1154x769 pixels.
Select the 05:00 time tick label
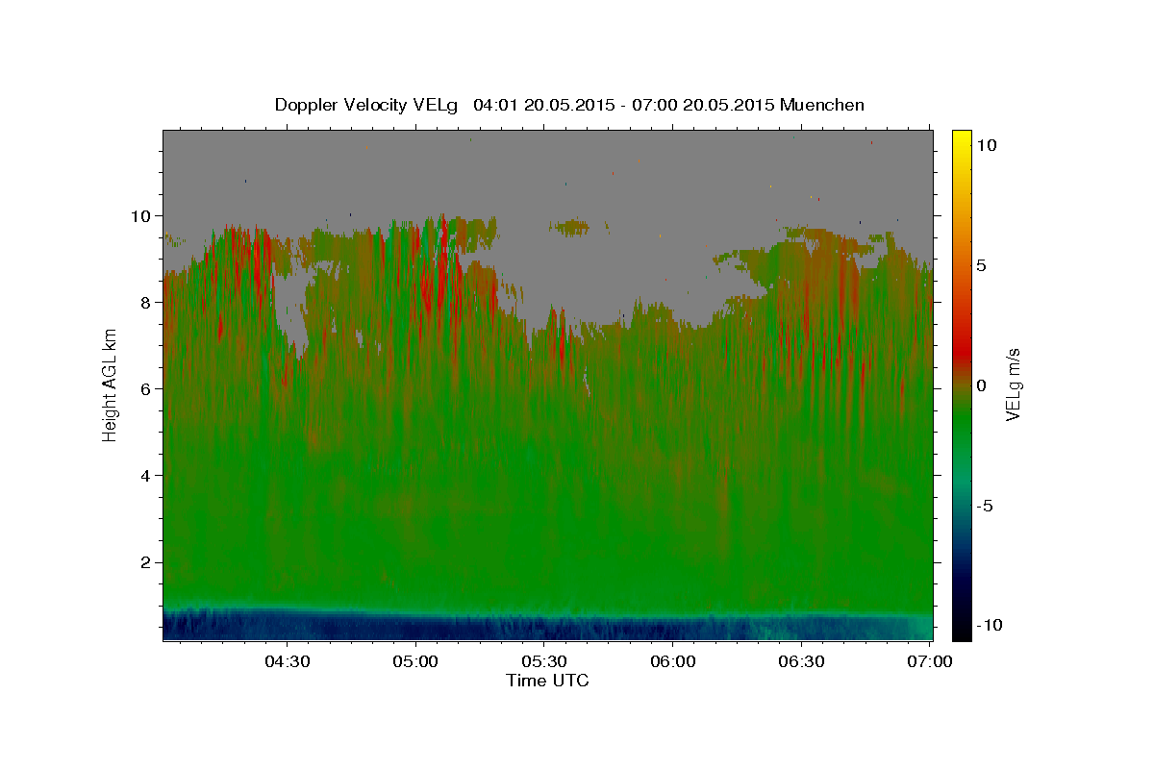[x=416, y=661]
